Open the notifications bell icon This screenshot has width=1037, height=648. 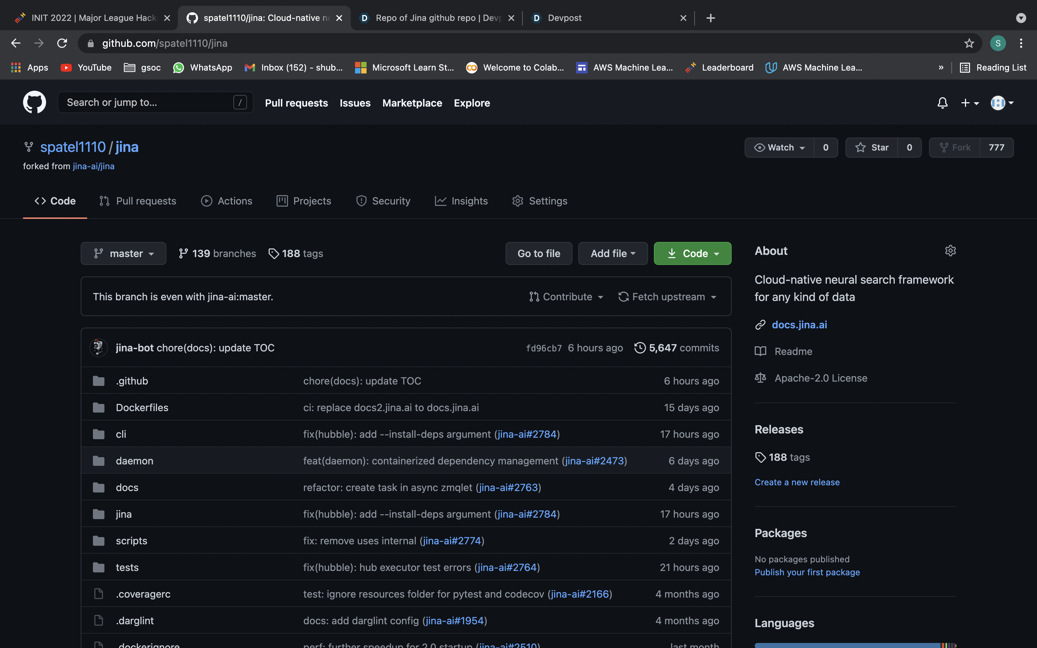click(942, 103)
